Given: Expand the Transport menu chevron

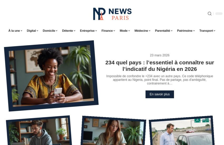Looking at the screenshot, I should point(215,31).
